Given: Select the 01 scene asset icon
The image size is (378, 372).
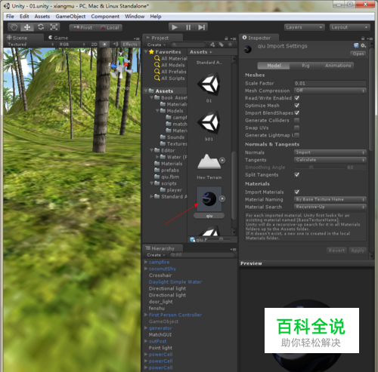Looking at the screenshot, I should click(209, 84).
